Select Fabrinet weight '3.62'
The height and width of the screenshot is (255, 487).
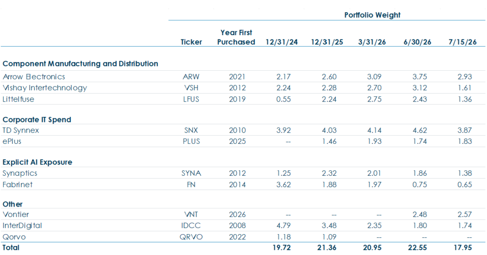[283, 185]
